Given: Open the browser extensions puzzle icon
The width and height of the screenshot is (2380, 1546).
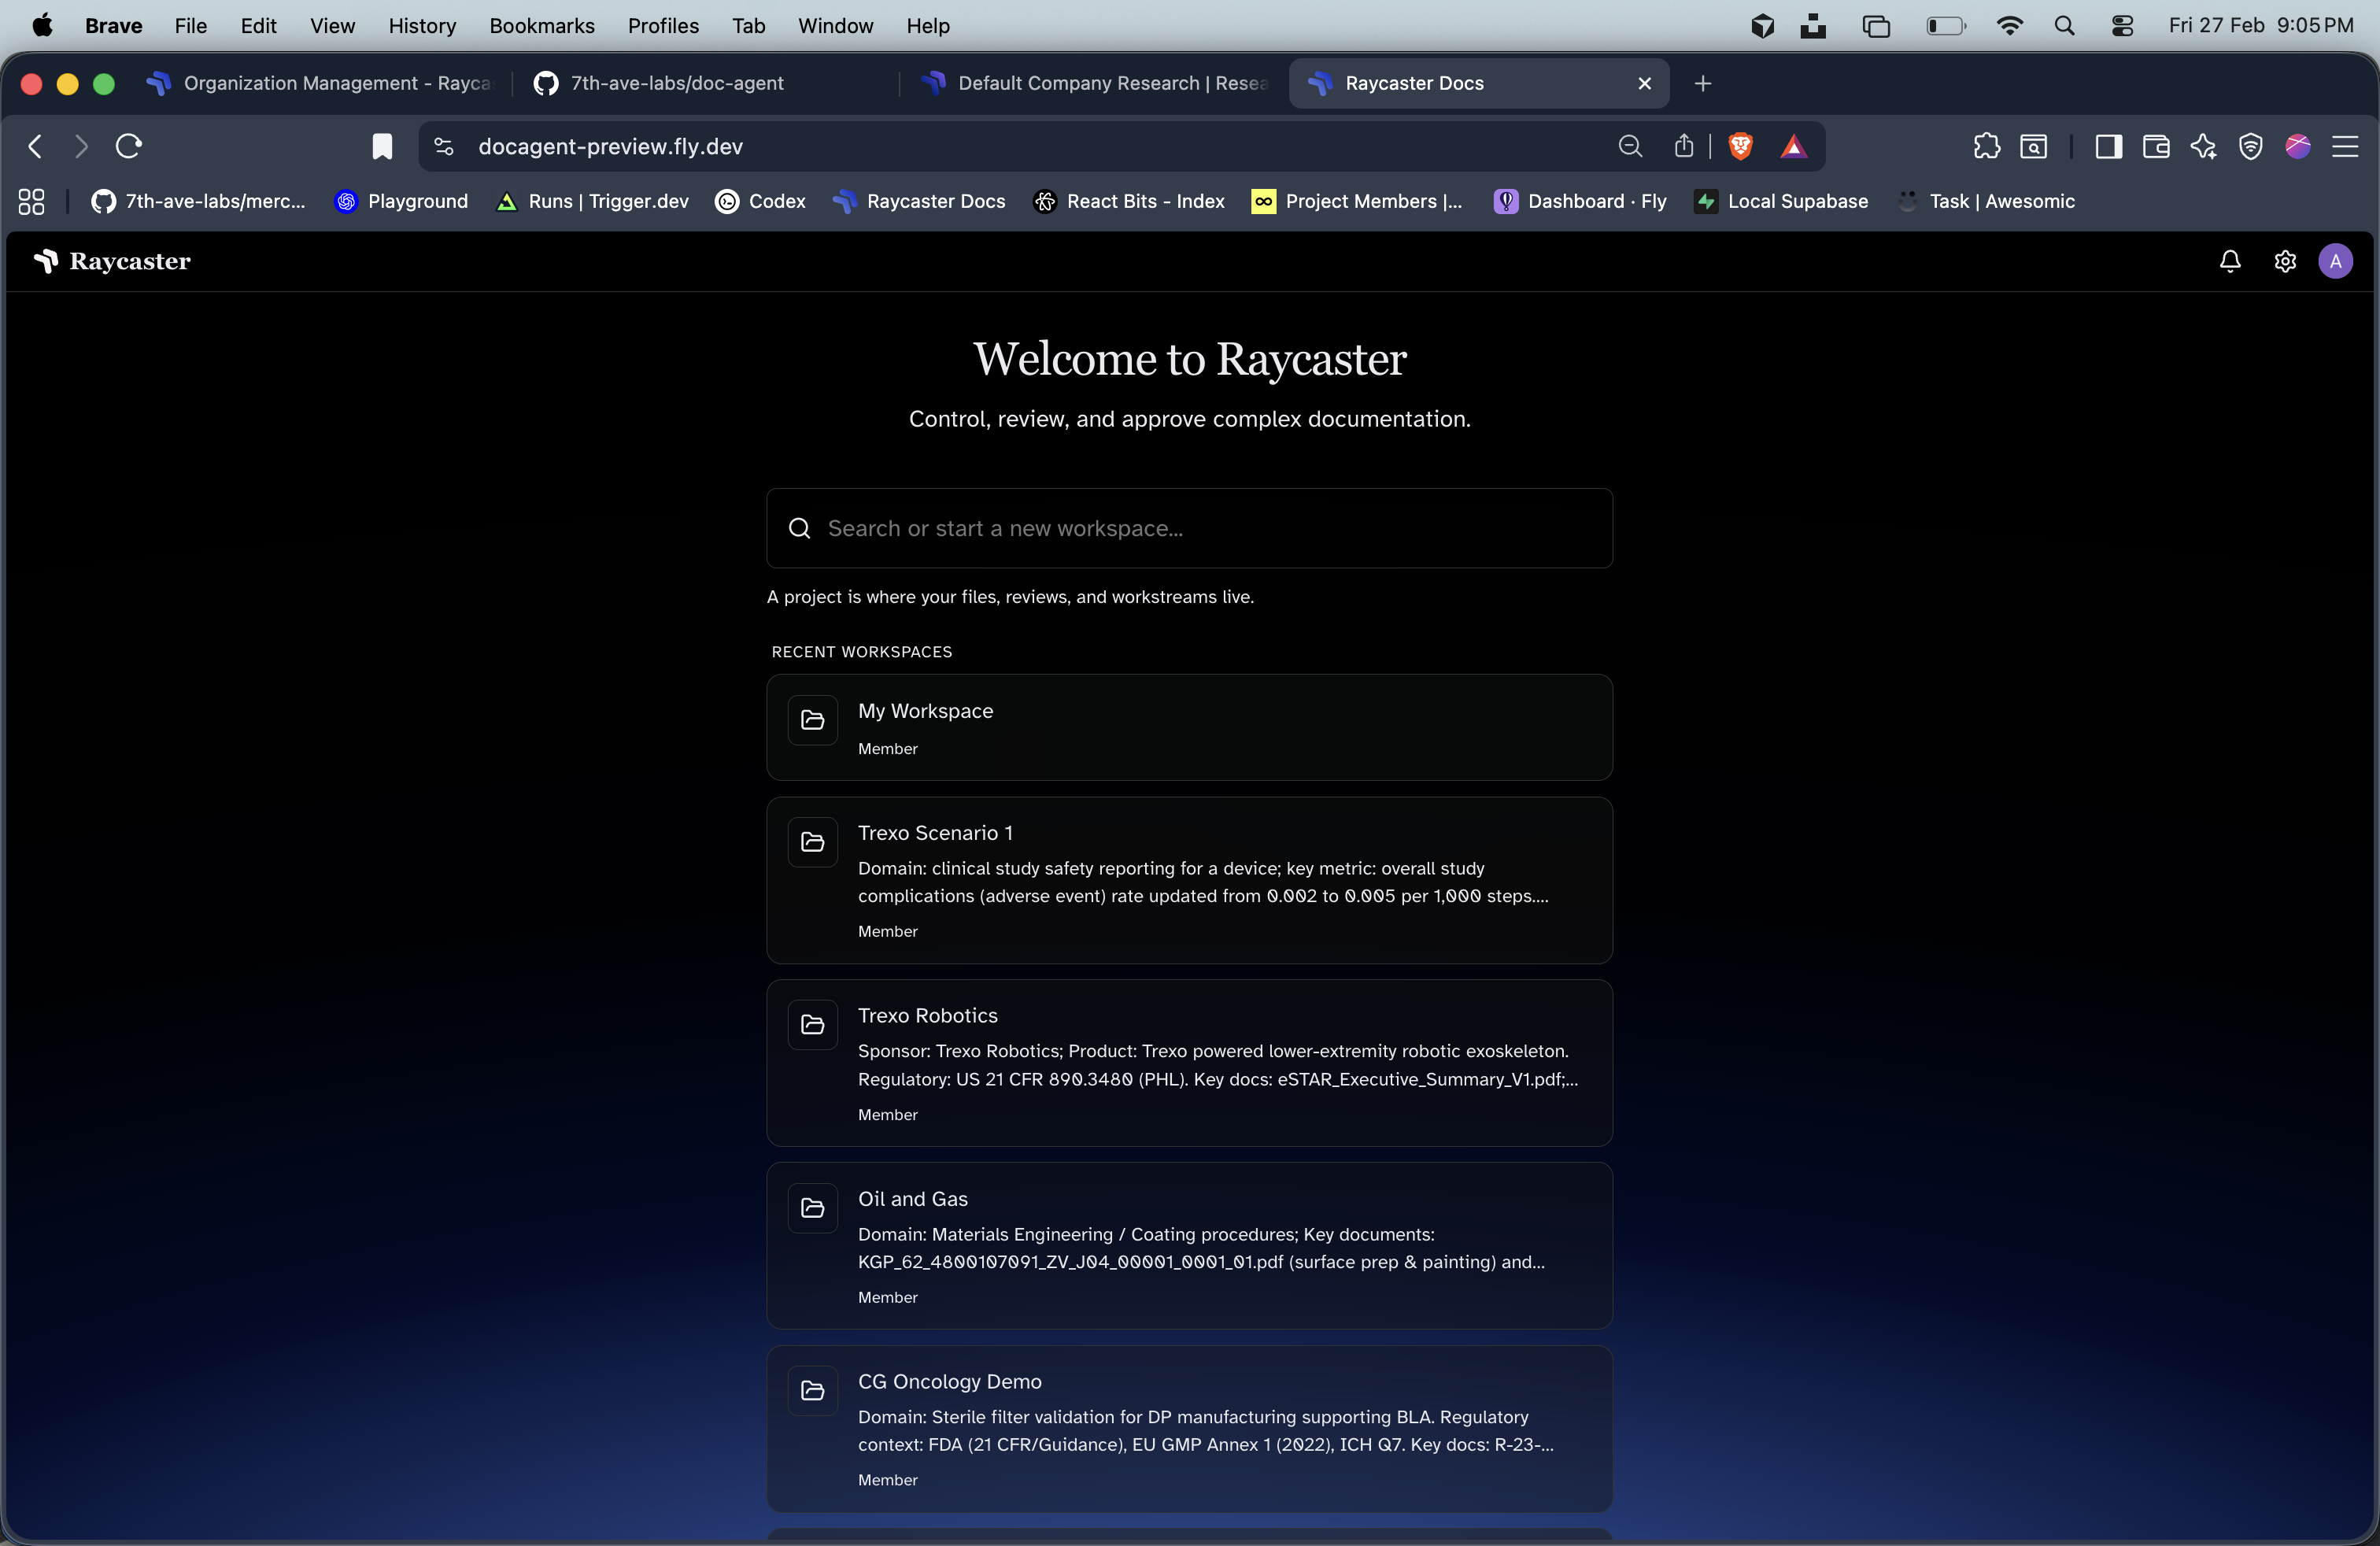Looking at the screenshot, I should (1986, 147).
